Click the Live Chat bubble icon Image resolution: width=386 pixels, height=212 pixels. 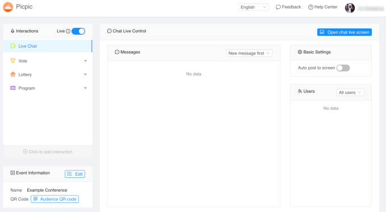(x=13, y=46)
